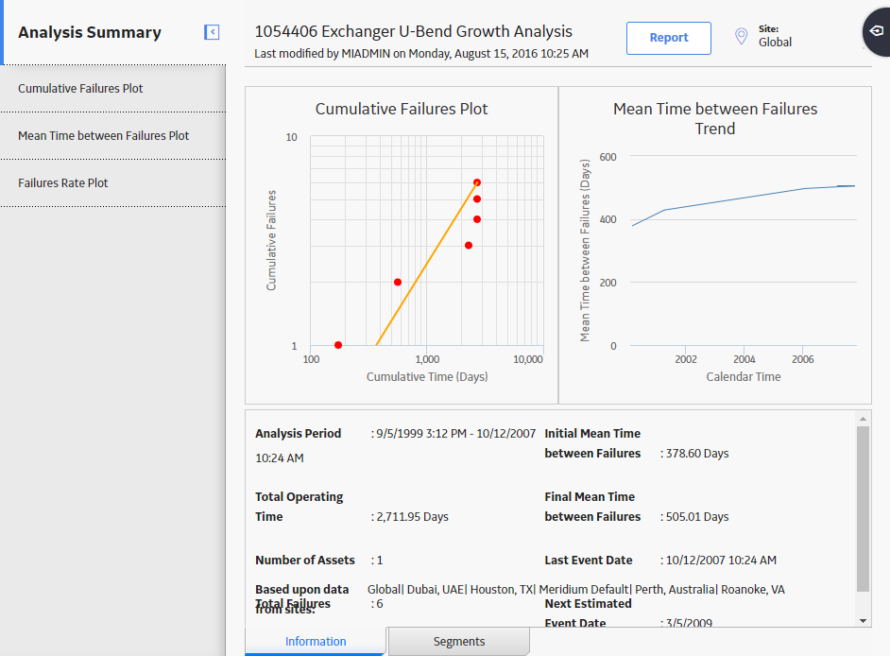Viewport: 890px width, 656px height.
Task: Click the red point on the x-axis baseline
Action: click(338, 345)
